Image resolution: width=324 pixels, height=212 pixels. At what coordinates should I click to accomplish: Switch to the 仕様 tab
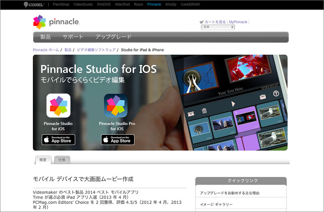pyautogui.click(x=62, y=160)
